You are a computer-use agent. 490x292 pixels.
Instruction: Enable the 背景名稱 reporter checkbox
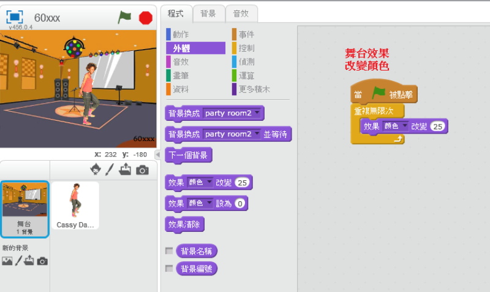tap(169, 251)
